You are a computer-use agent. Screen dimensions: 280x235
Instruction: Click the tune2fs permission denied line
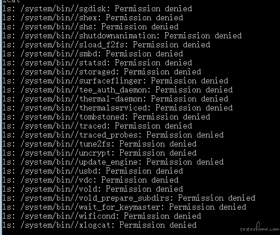click(99, 144)
